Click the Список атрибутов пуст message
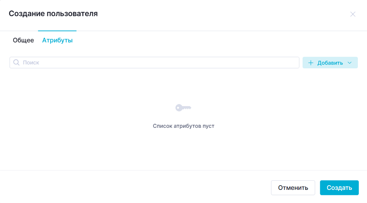Image resolution: width=367 pixels, height=203 pixels. [x=183, y=126]
